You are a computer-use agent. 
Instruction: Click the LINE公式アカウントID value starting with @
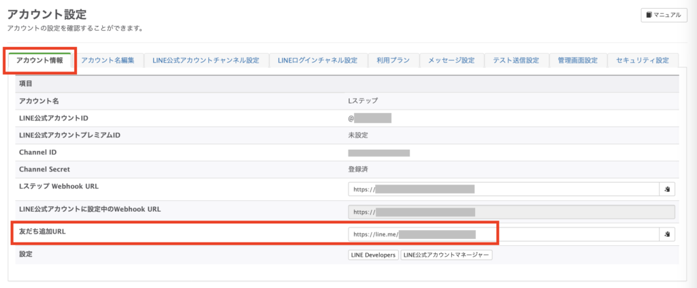tap(369, 118)
